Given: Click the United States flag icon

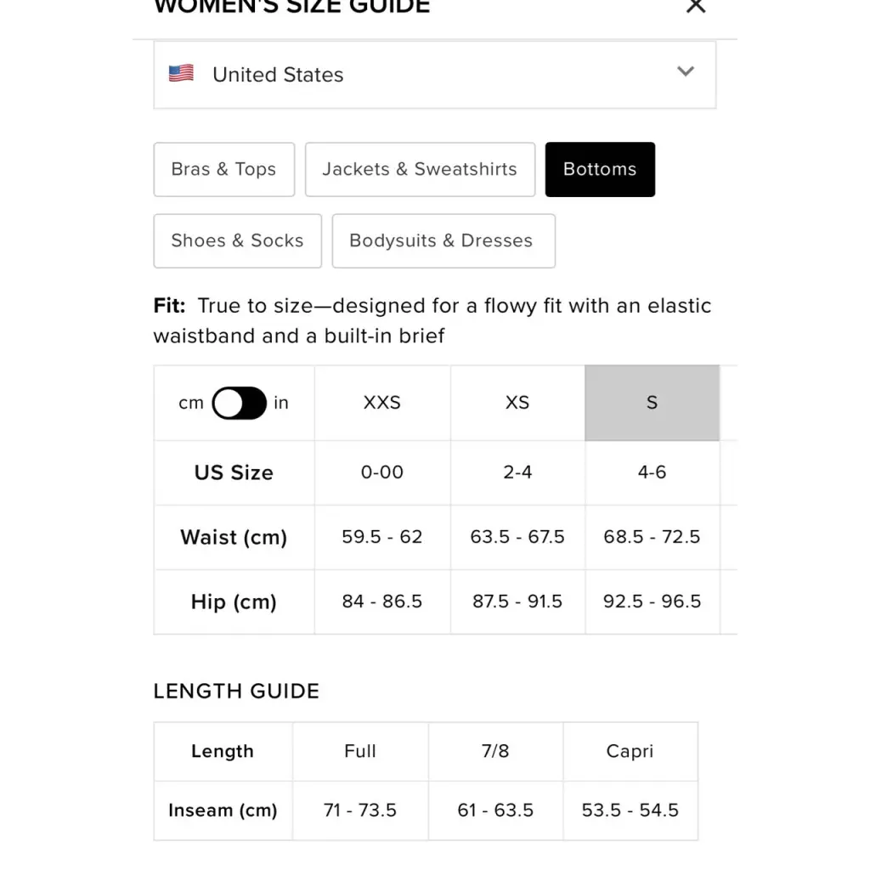Looking at the screenshot, I should pos(181,74).
